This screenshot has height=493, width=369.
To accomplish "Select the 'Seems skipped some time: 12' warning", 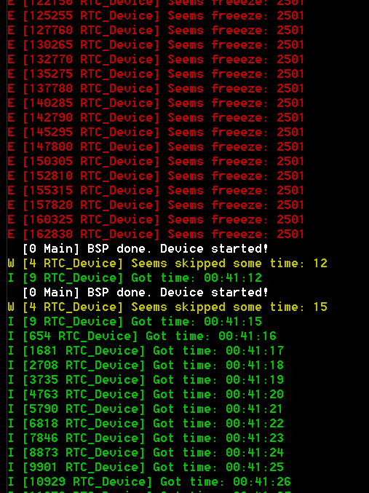I will click(167, 263).
